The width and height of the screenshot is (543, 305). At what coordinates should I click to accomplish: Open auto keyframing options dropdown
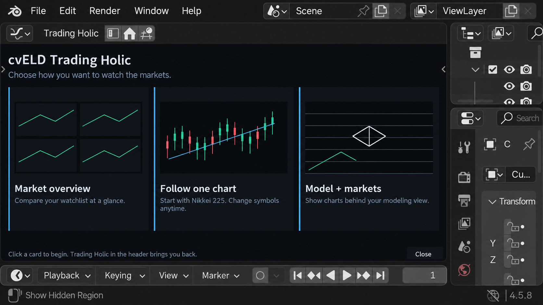coord(276,276)
